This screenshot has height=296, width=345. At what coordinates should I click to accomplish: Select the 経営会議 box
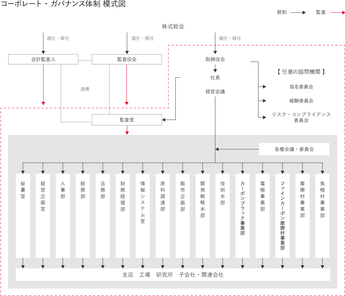pyautogui.click(x=215, y=91)
